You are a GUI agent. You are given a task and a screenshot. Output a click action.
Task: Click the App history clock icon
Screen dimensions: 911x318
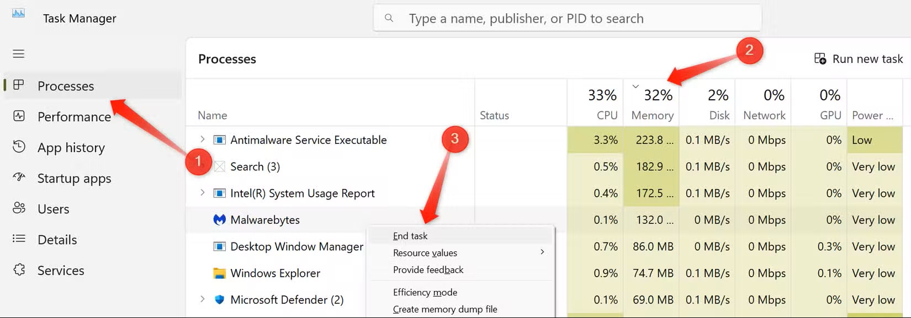coord(19,147)
